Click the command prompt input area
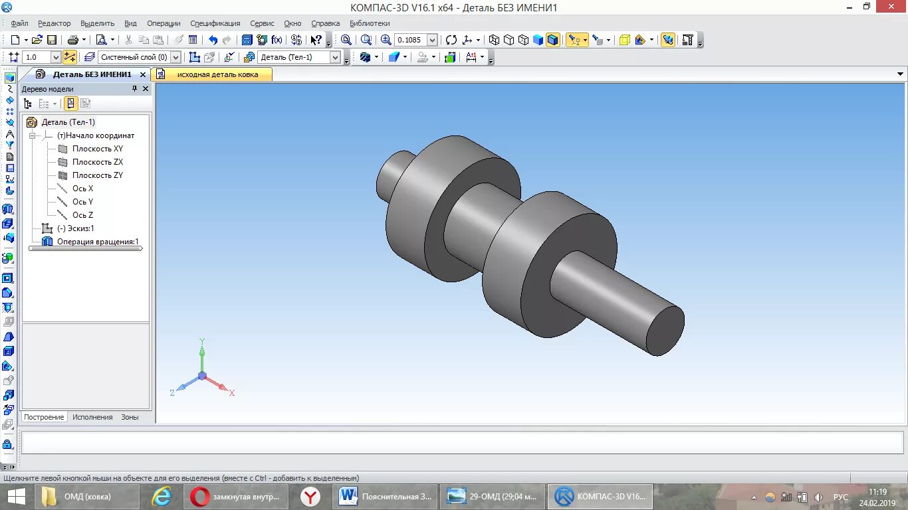 click(462, 442)
